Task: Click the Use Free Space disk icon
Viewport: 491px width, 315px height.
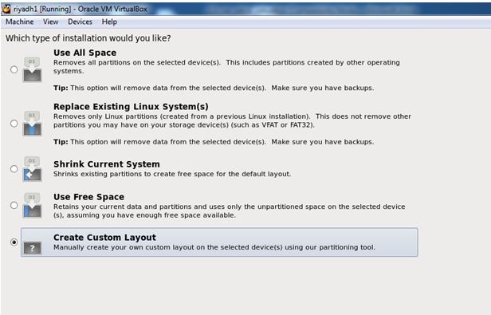Action: (32, 205)
